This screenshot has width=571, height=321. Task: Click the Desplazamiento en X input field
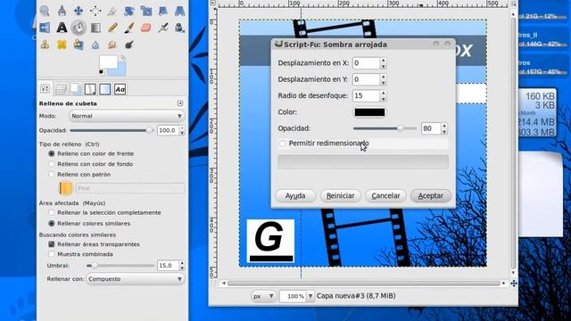367,63
